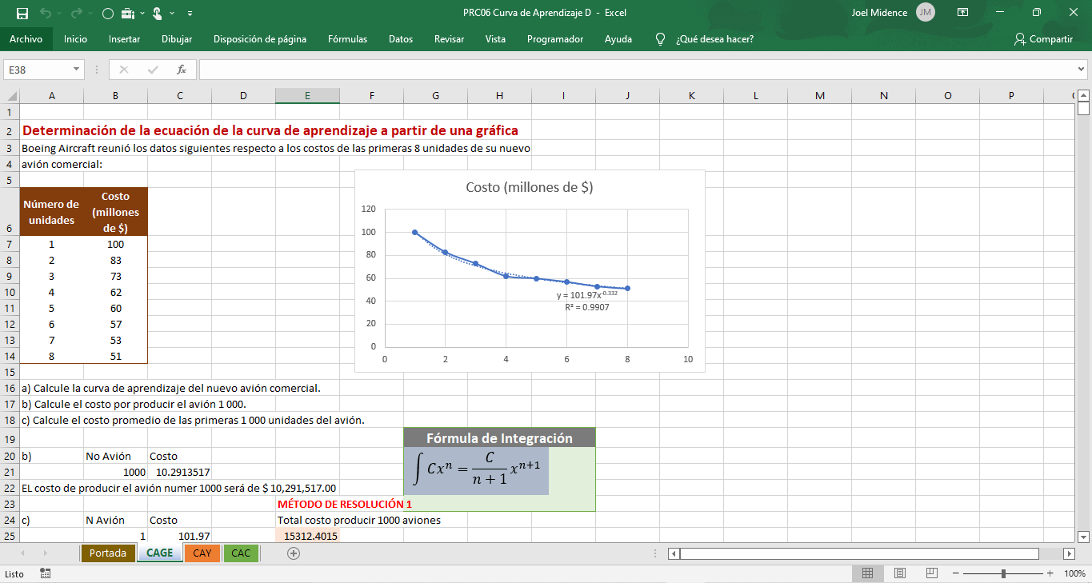Open Customize Quick Access Toolbar dropdown
Viewport: 1092px width, 583px height.
pyautogui.click(x=190, y=13)
